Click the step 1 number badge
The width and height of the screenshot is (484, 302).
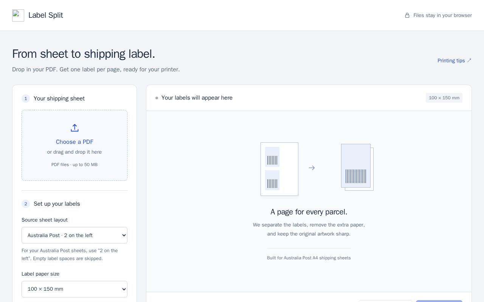(x=26, y=99)
